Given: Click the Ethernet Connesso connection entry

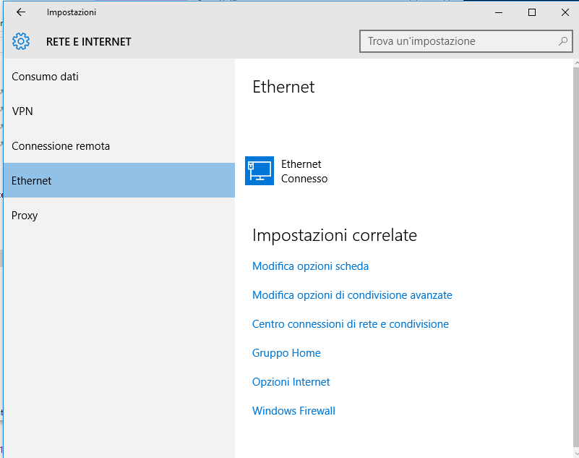Looking at the screenshot, I should tap(286, 171).
